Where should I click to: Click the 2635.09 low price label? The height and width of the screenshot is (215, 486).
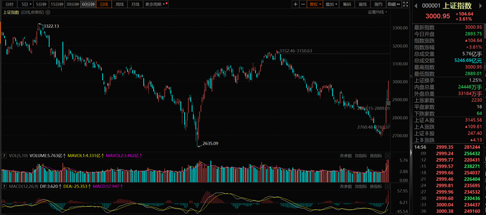[x=211, y=144]
